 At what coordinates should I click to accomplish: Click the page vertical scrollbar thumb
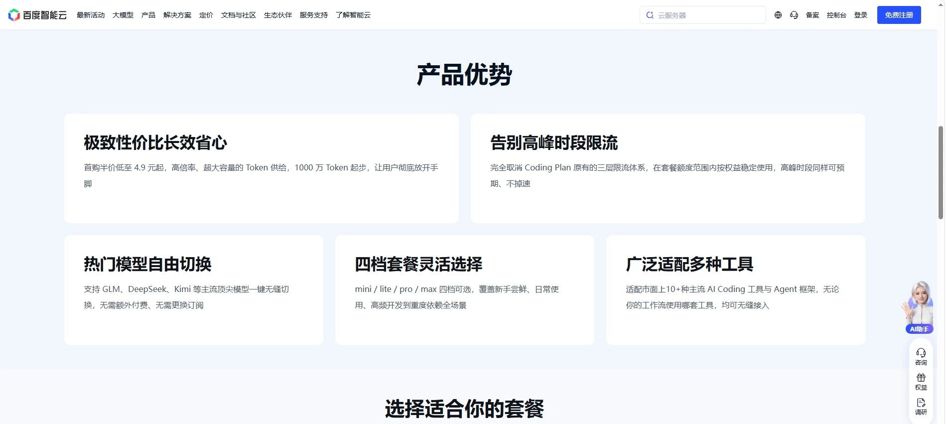(x=941, y=172)
